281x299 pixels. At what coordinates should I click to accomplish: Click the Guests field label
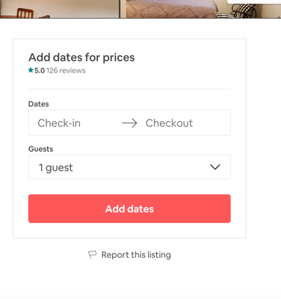(40, 149)
